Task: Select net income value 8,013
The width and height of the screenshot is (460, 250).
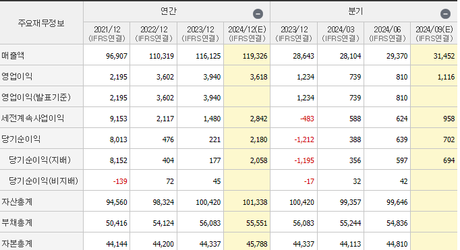Action: coord(119,139)
